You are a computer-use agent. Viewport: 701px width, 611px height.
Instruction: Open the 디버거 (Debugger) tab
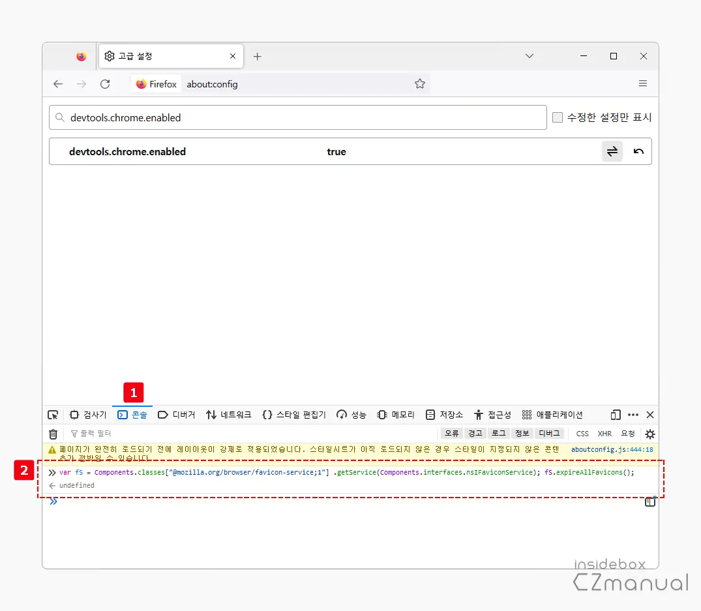pyautogui.click(x=177, y=415)
